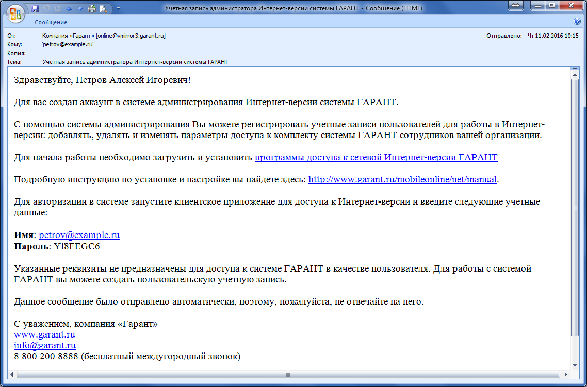Open the round Office button menu
587x387 pixels.
point(15,13)
